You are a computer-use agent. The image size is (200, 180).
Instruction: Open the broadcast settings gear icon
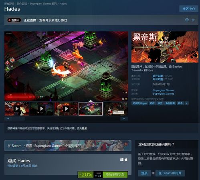[x=187, y=20]
